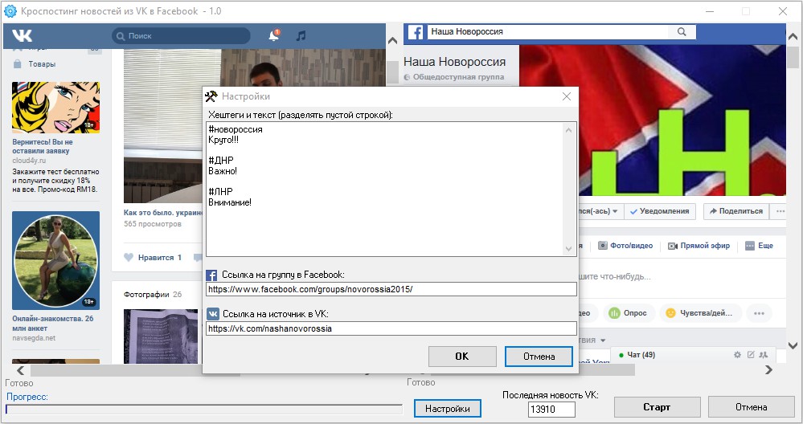The width and height of the screenshot is (803, 424).
Task: Click the VK pane left scroll arrow
Action: (20, 370)
